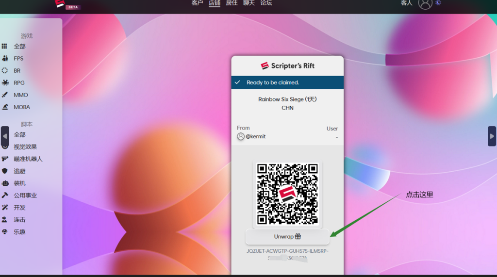The width and height of the screenshot is (497, 277).
Task: Select the FPS game category icon
Action: coord(5,58)
